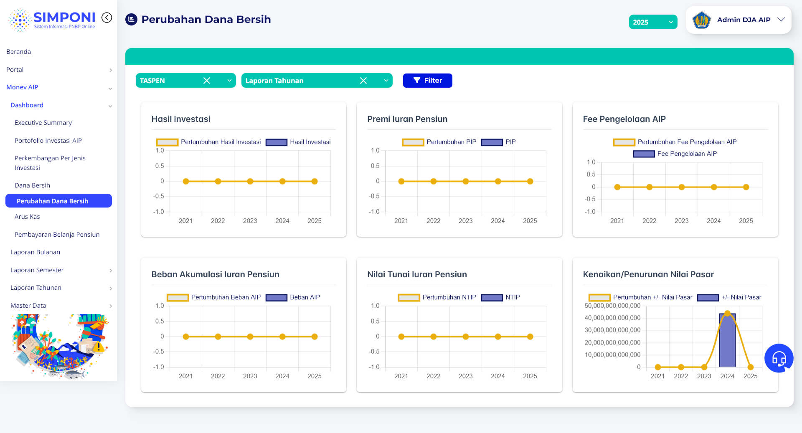Toggle +/- Nilai Pasar blue legend swatch

coord(708,298)
